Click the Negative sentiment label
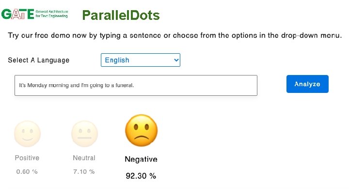The height and width of the screenshot is (196, 349). pyautogui.click(x=141, y=159)
